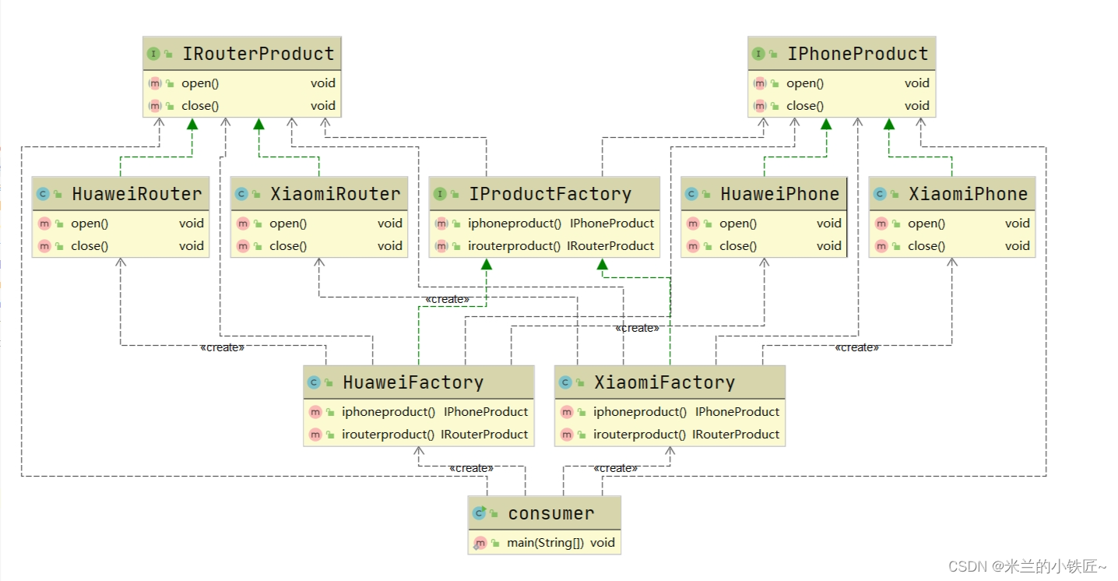Click irouterproduct() method in IProductFactory
Image resolution: width=1118 pixels, height=581 pixels.
pyautogui.click(x=514, y=246)
